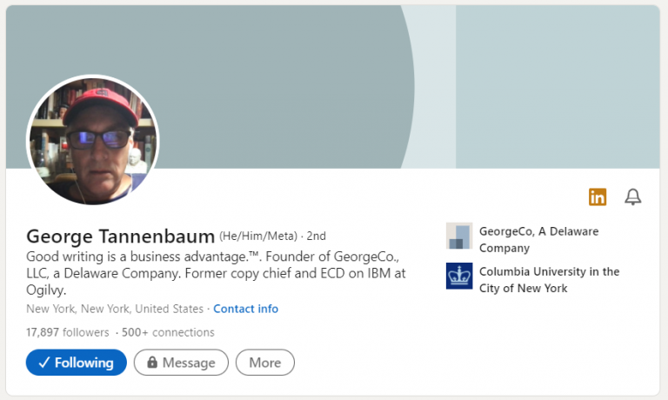Click the New York, United States location text
The width and height of the screenshot is (668, 400).
tap(115, 309)
